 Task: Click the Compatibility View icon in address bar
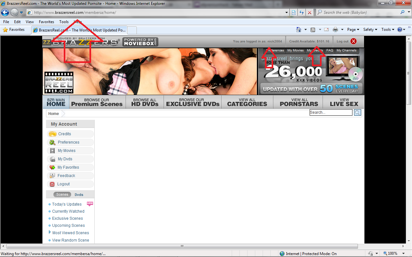(x=294, y=13)
